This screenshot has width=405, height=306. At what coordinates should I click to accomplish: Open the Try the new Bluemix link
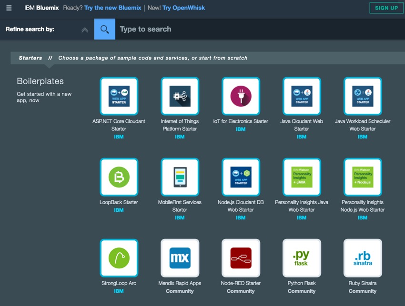tap(112, 8)
